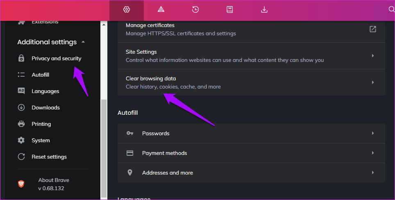Click the Brave lion logo icon
395x200 pixels.
21,184
